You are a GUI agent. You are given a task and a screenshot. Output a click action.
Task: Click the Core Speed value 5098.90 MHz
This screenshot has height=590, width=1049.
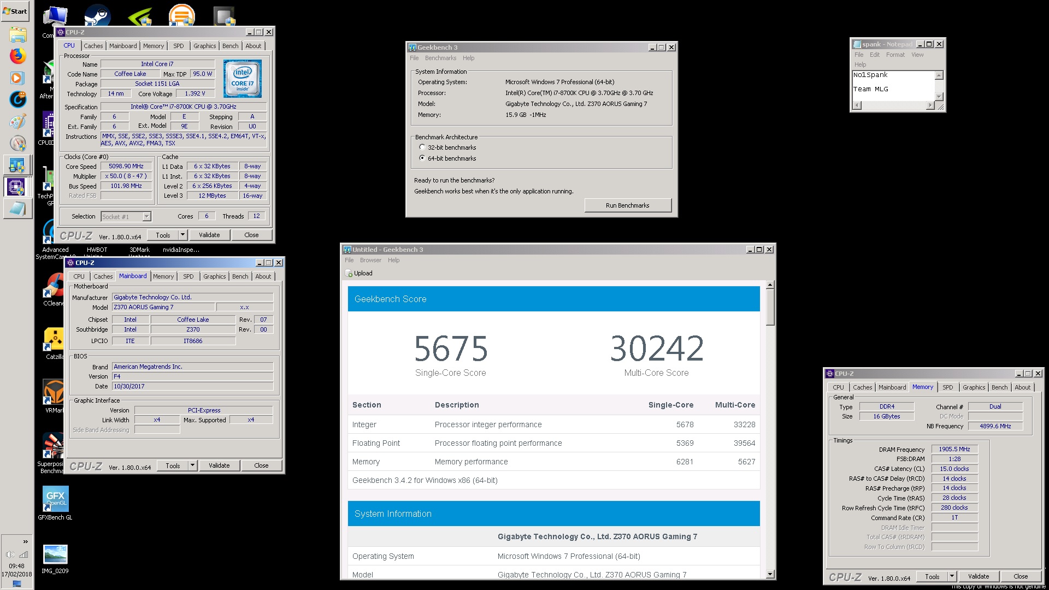click(126, 166)
